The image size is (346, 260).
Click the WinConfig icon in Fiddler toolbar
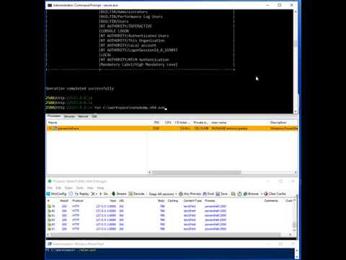pos(48,194)
